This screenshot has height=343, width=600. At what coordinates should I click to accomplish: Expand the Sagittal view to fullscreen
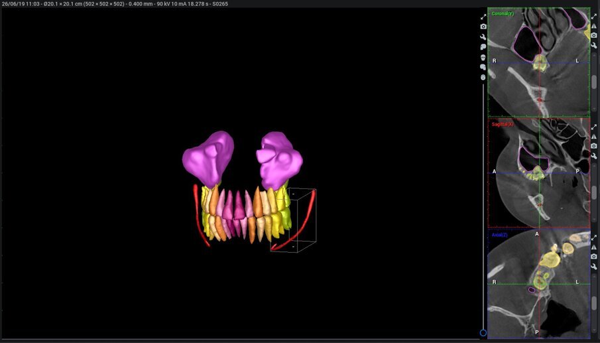coord(594,127)
